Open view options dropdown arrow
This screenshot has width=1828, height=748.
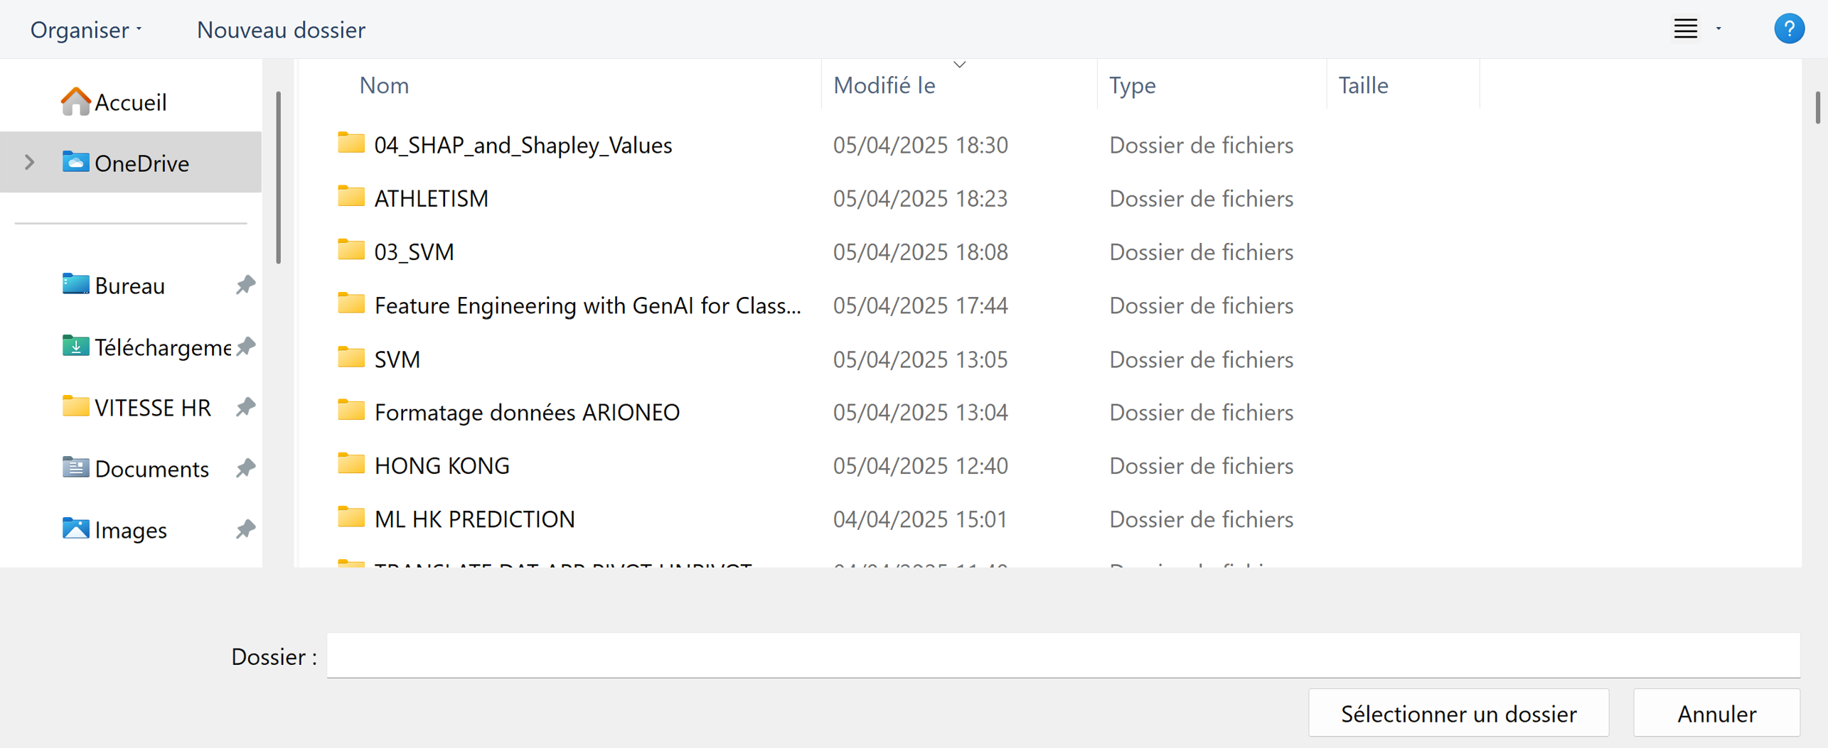point(1719,29)
